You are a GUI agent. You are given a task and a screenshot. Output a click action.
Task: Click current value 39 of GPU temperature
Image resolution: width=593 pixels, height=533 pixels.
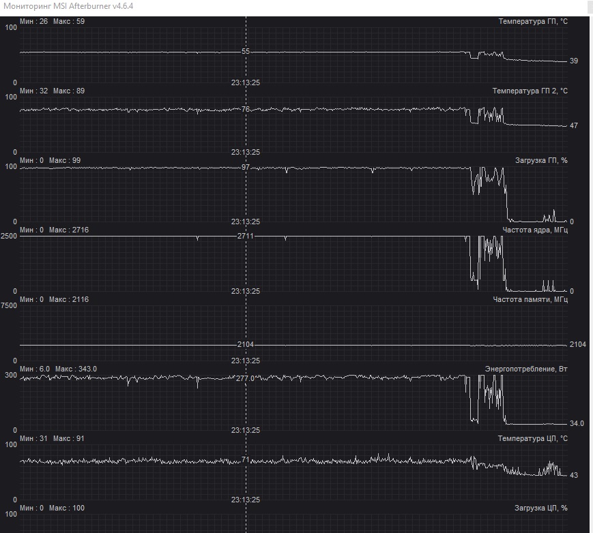[x=574, y=61]
